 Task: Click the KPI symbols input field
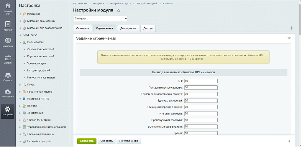(x=201, y=81)
